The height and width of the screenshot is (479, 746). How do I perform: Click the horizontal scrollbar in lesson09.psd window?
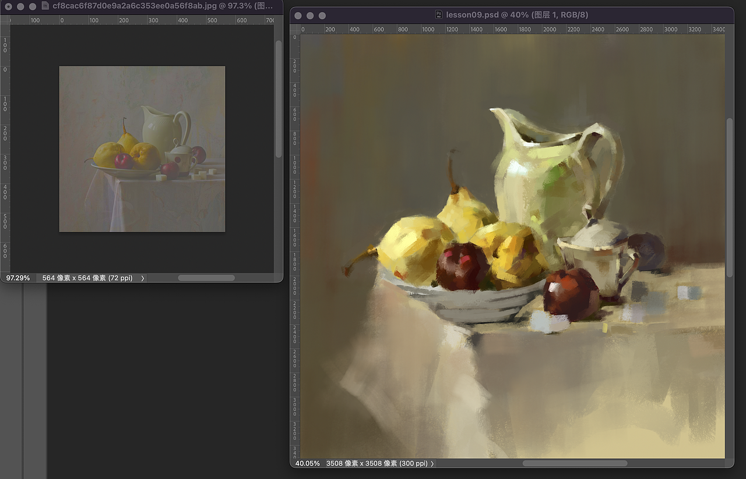[575, 463]
